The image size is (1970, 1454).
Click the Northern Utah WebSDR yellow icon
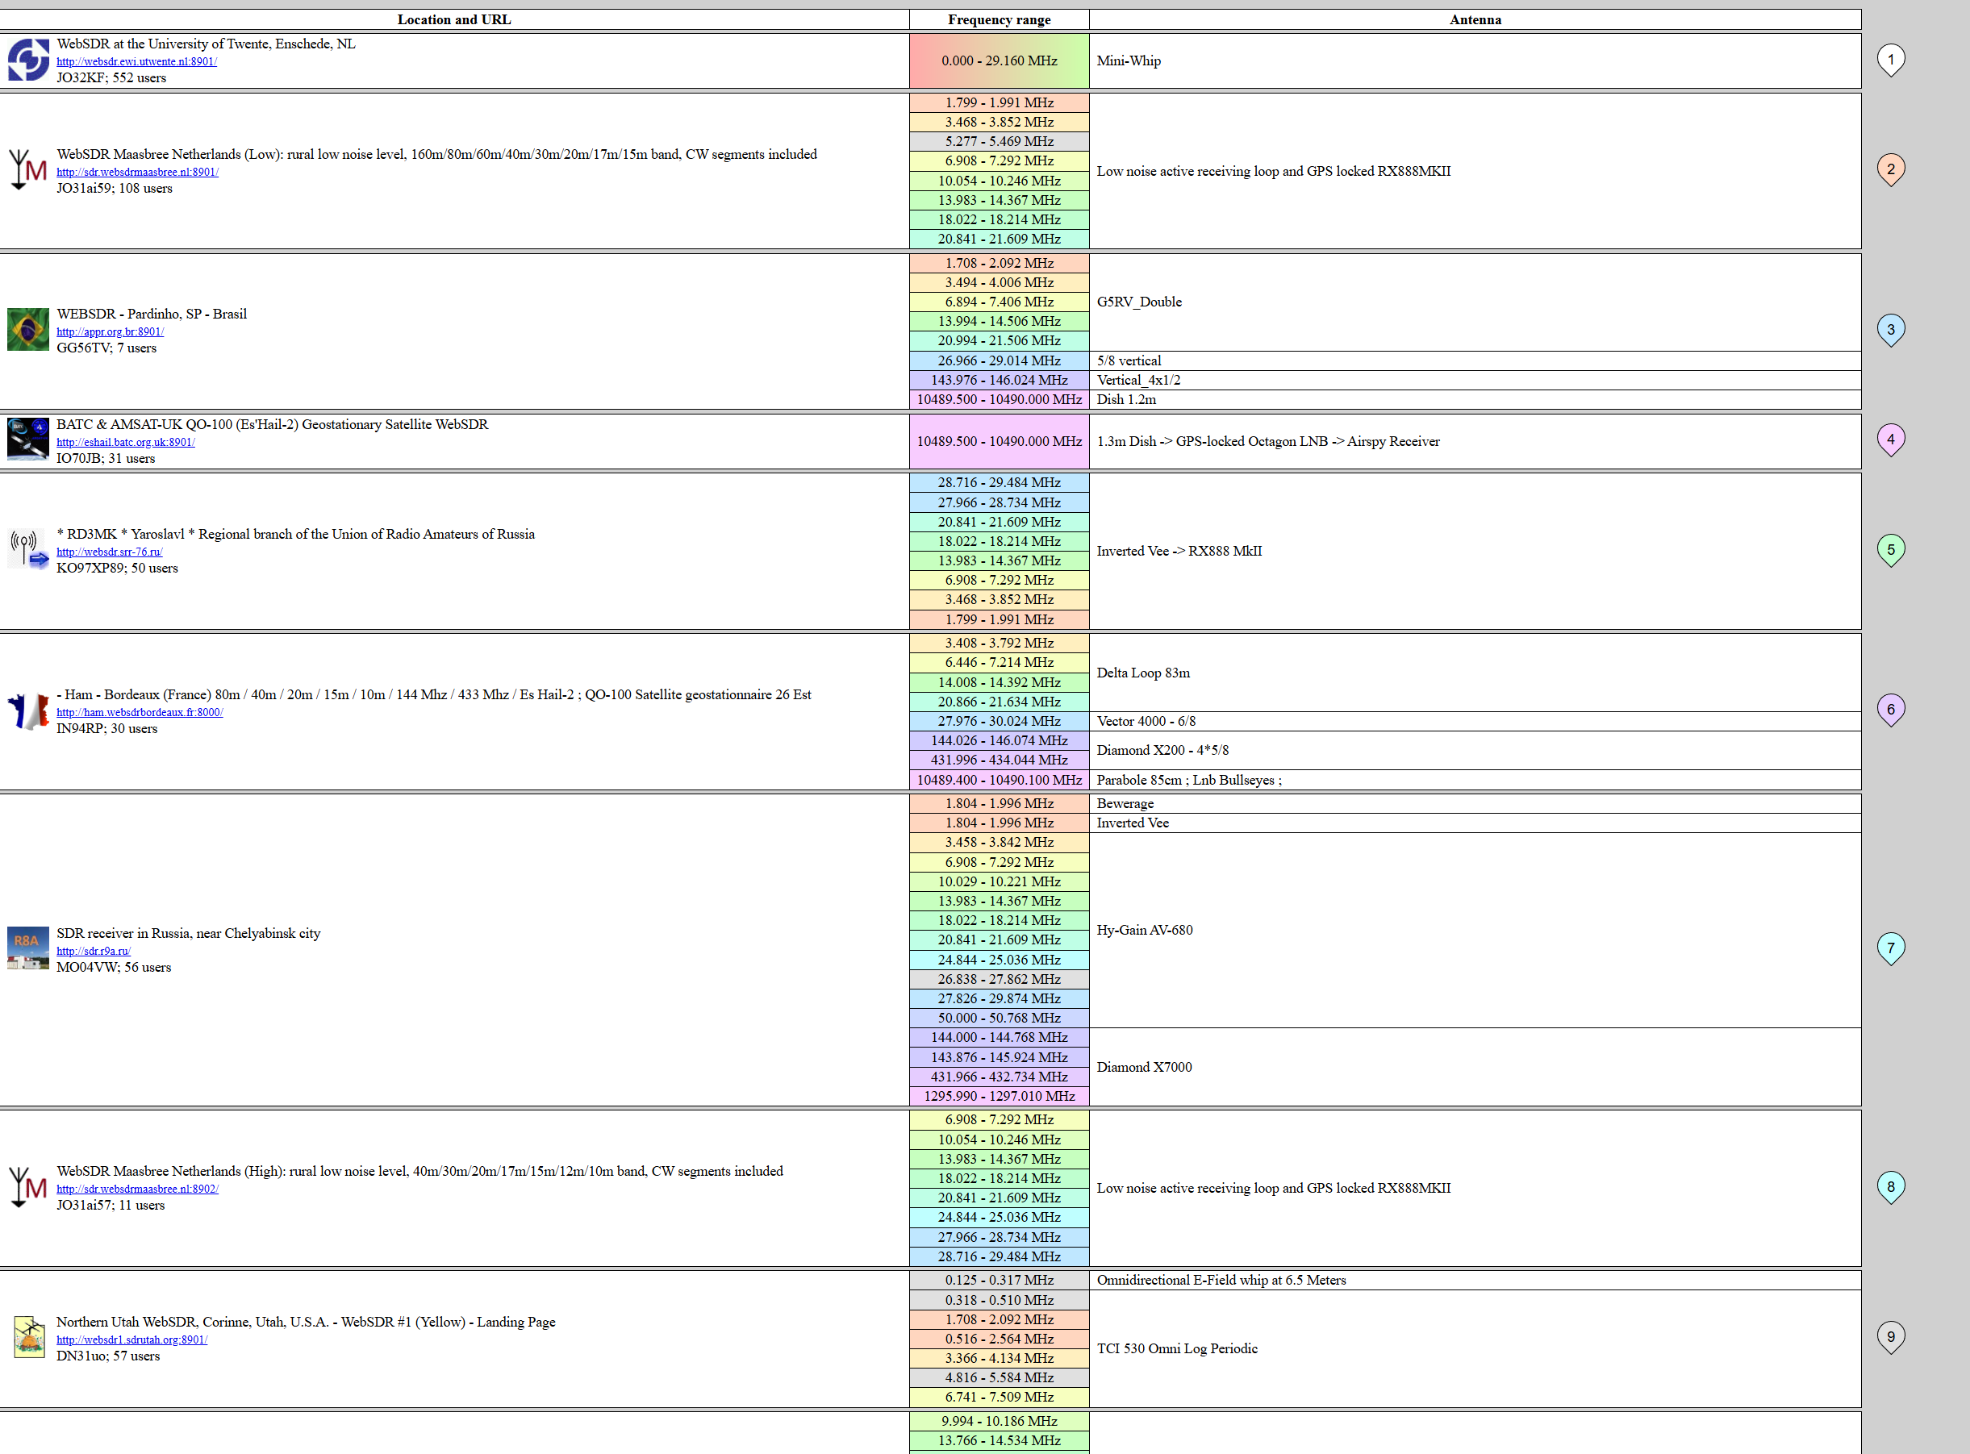pos(28,1337)
